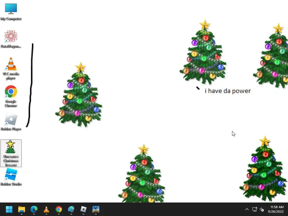Screen dimensions: 288x216
Task: Select Roblox Player desktop shortcut
Action: [x=11, y=121]
